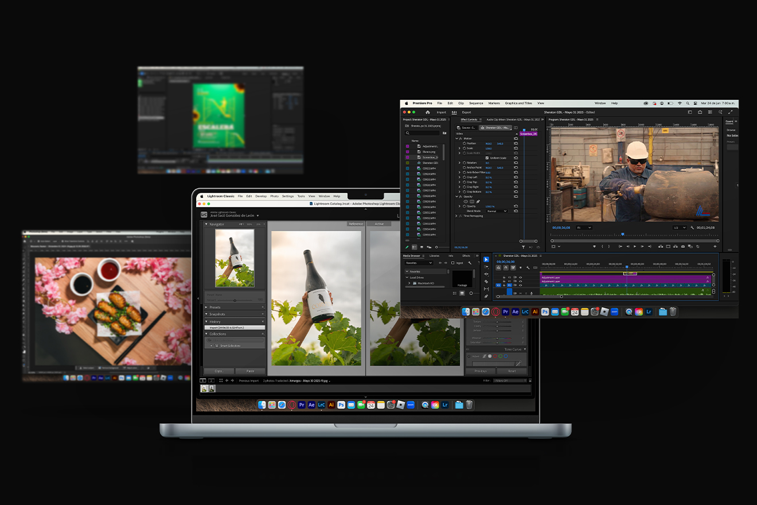Toggle the Position stopwatch animation icon
This screenshot has height=505, width=757.
click(x=465, y=143)
